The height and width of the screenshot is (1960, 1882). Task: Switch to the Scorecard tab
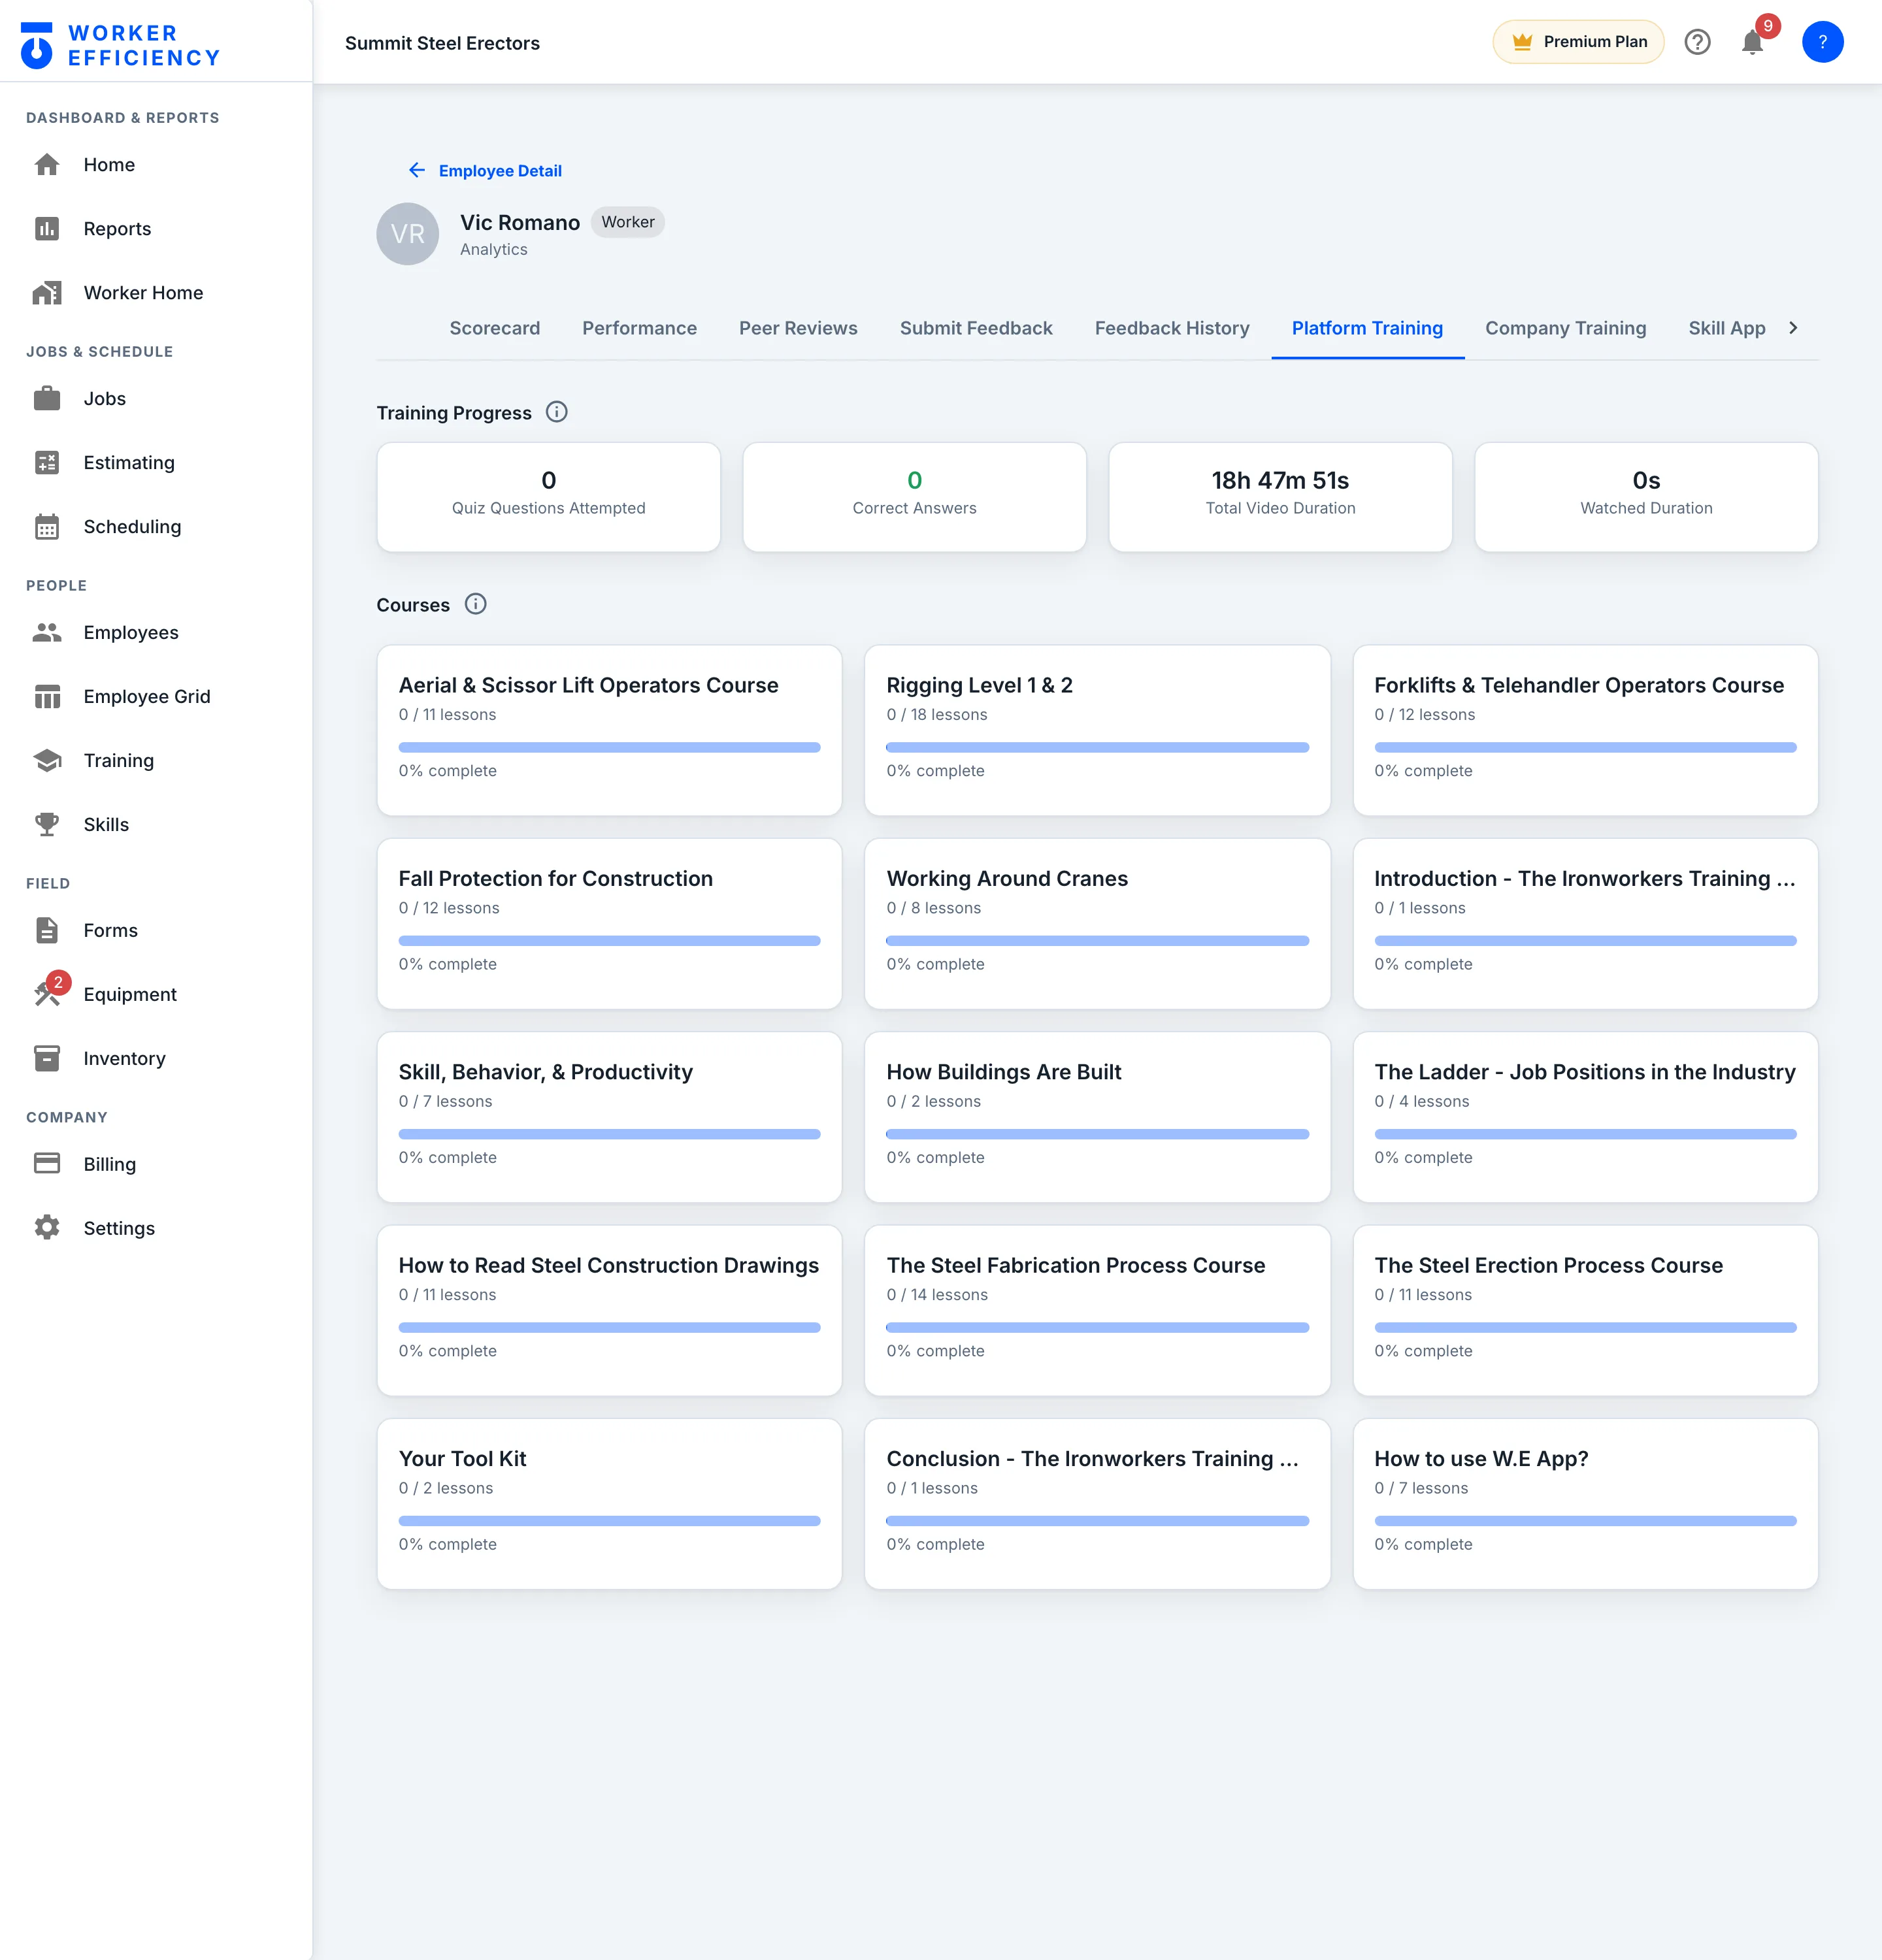[x=495, y=328]
